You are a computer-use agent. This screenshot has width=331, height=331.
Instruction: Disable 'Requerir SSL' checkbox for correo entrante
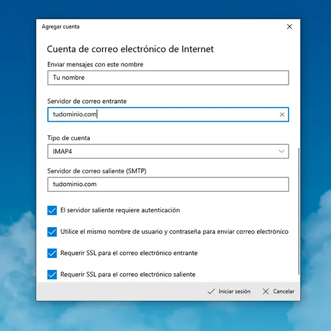click(x=52, y=253)
